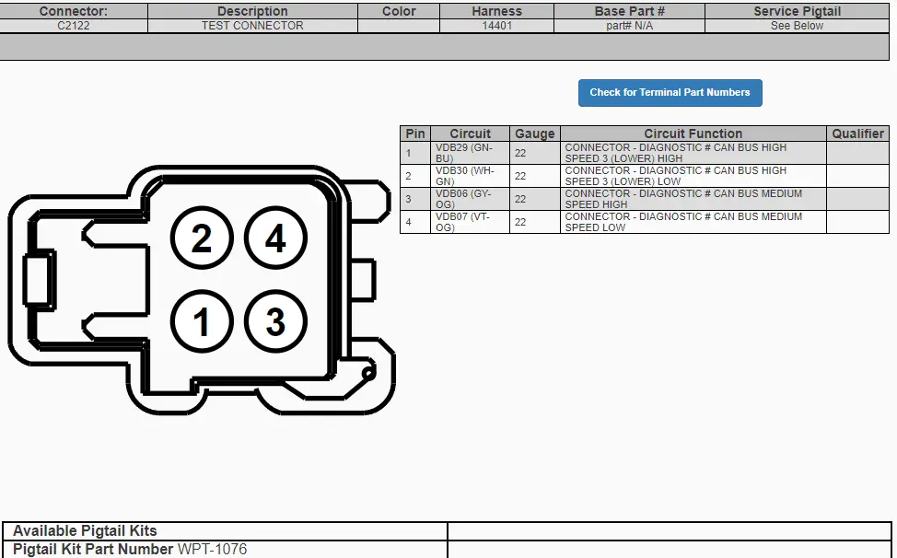
Task: Click the Pin column header
Action: 415,134
